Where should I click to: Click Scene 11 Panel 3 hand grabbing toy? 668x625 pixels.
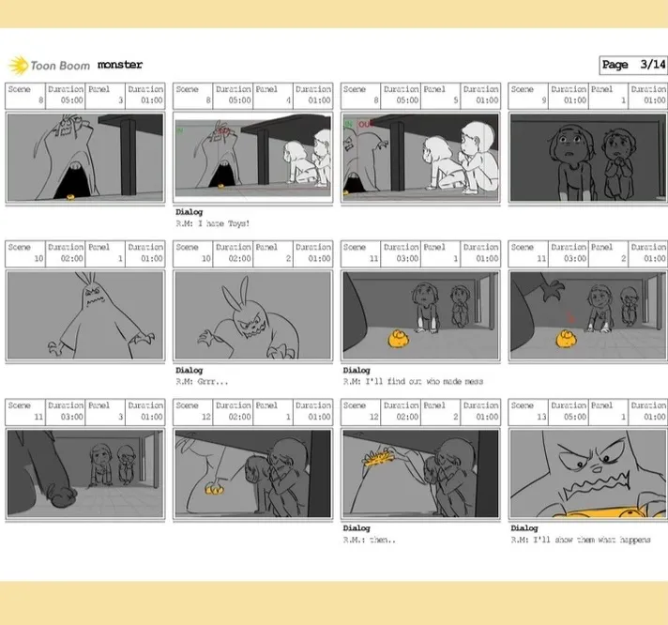(x=85, y=473)
